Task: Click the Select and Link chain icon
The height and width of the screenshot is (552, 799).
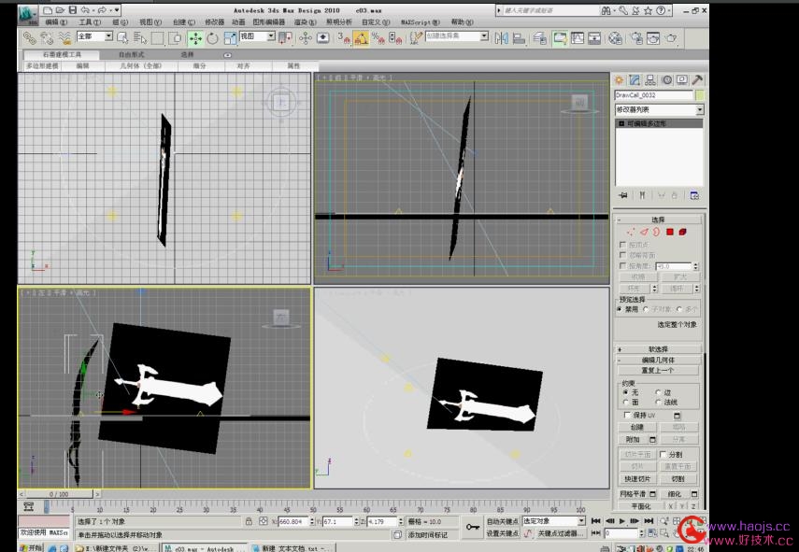Action: tap(30, 38)
